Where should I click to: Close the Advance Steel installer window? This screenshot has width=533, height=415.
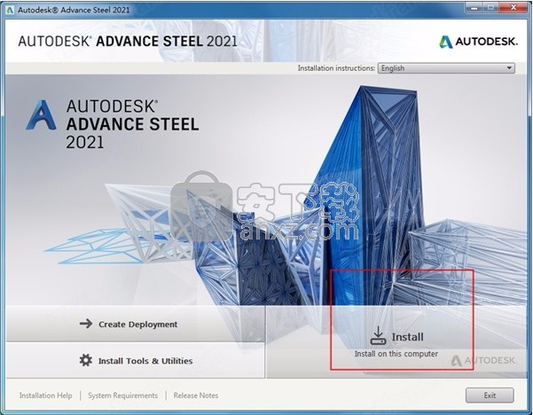click(x=513, y=7)
